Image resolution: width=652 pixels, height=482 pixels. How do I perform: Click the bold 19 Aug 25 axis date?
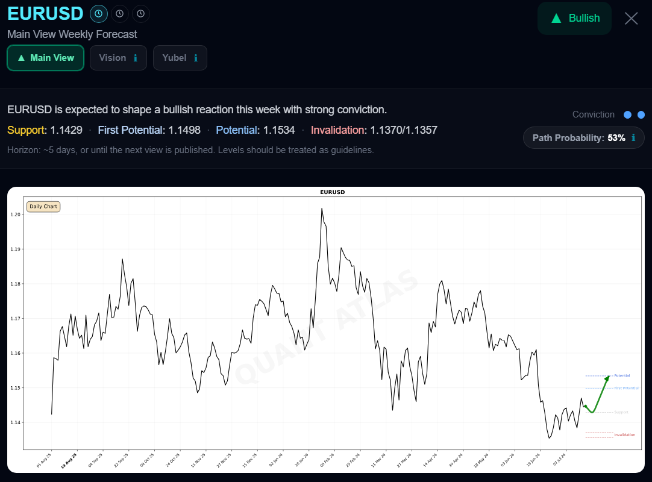pos(69,461)
